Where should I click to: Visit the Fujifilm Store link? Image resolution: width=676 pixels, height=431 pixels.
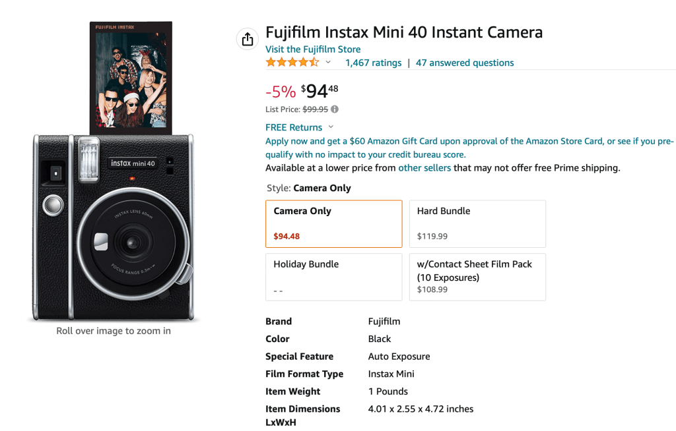(x=313, y=49)
